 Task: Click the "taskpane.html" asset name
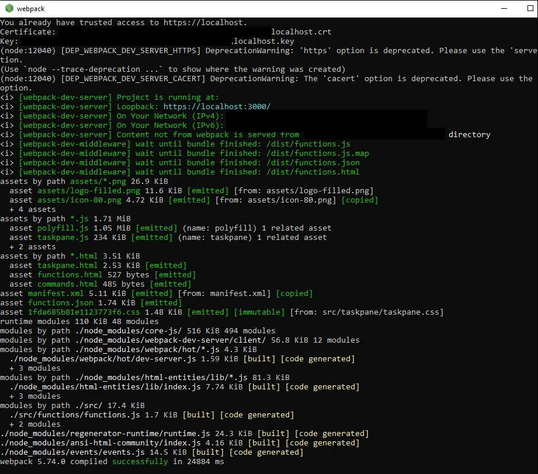(x=68, y=266)
